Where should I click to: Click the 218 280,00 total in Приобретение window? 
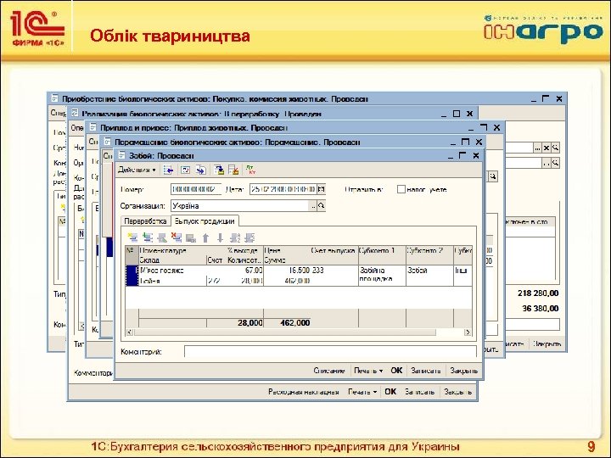(538, 293)
